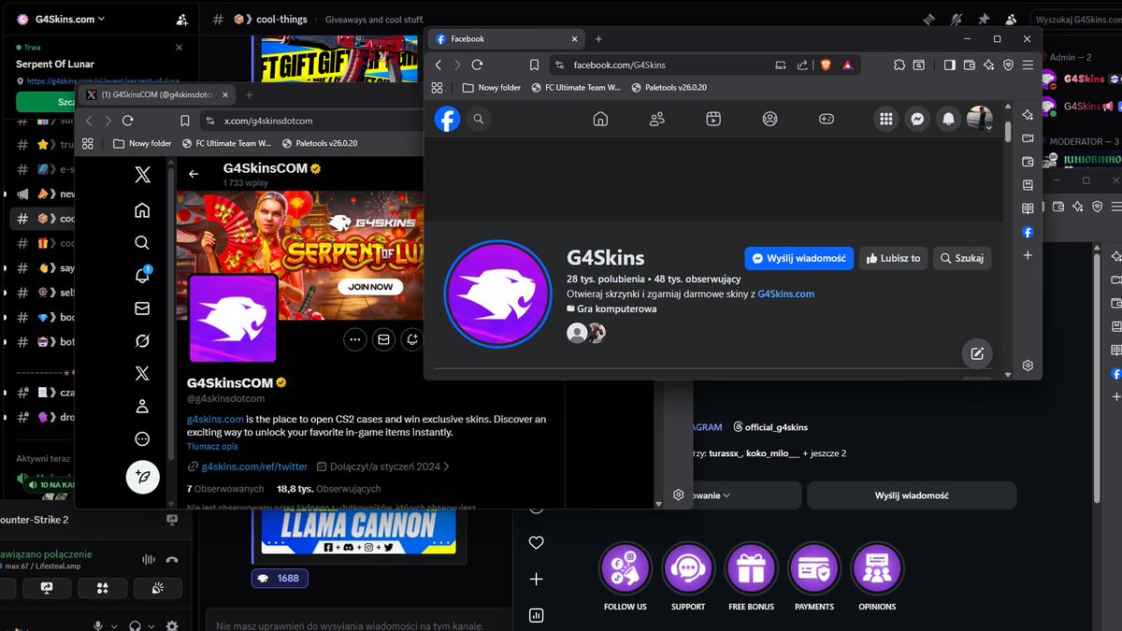Open Facebook Reels video icon
Image resolution: width=1122 pixels, height=631 pixels.
713,119
